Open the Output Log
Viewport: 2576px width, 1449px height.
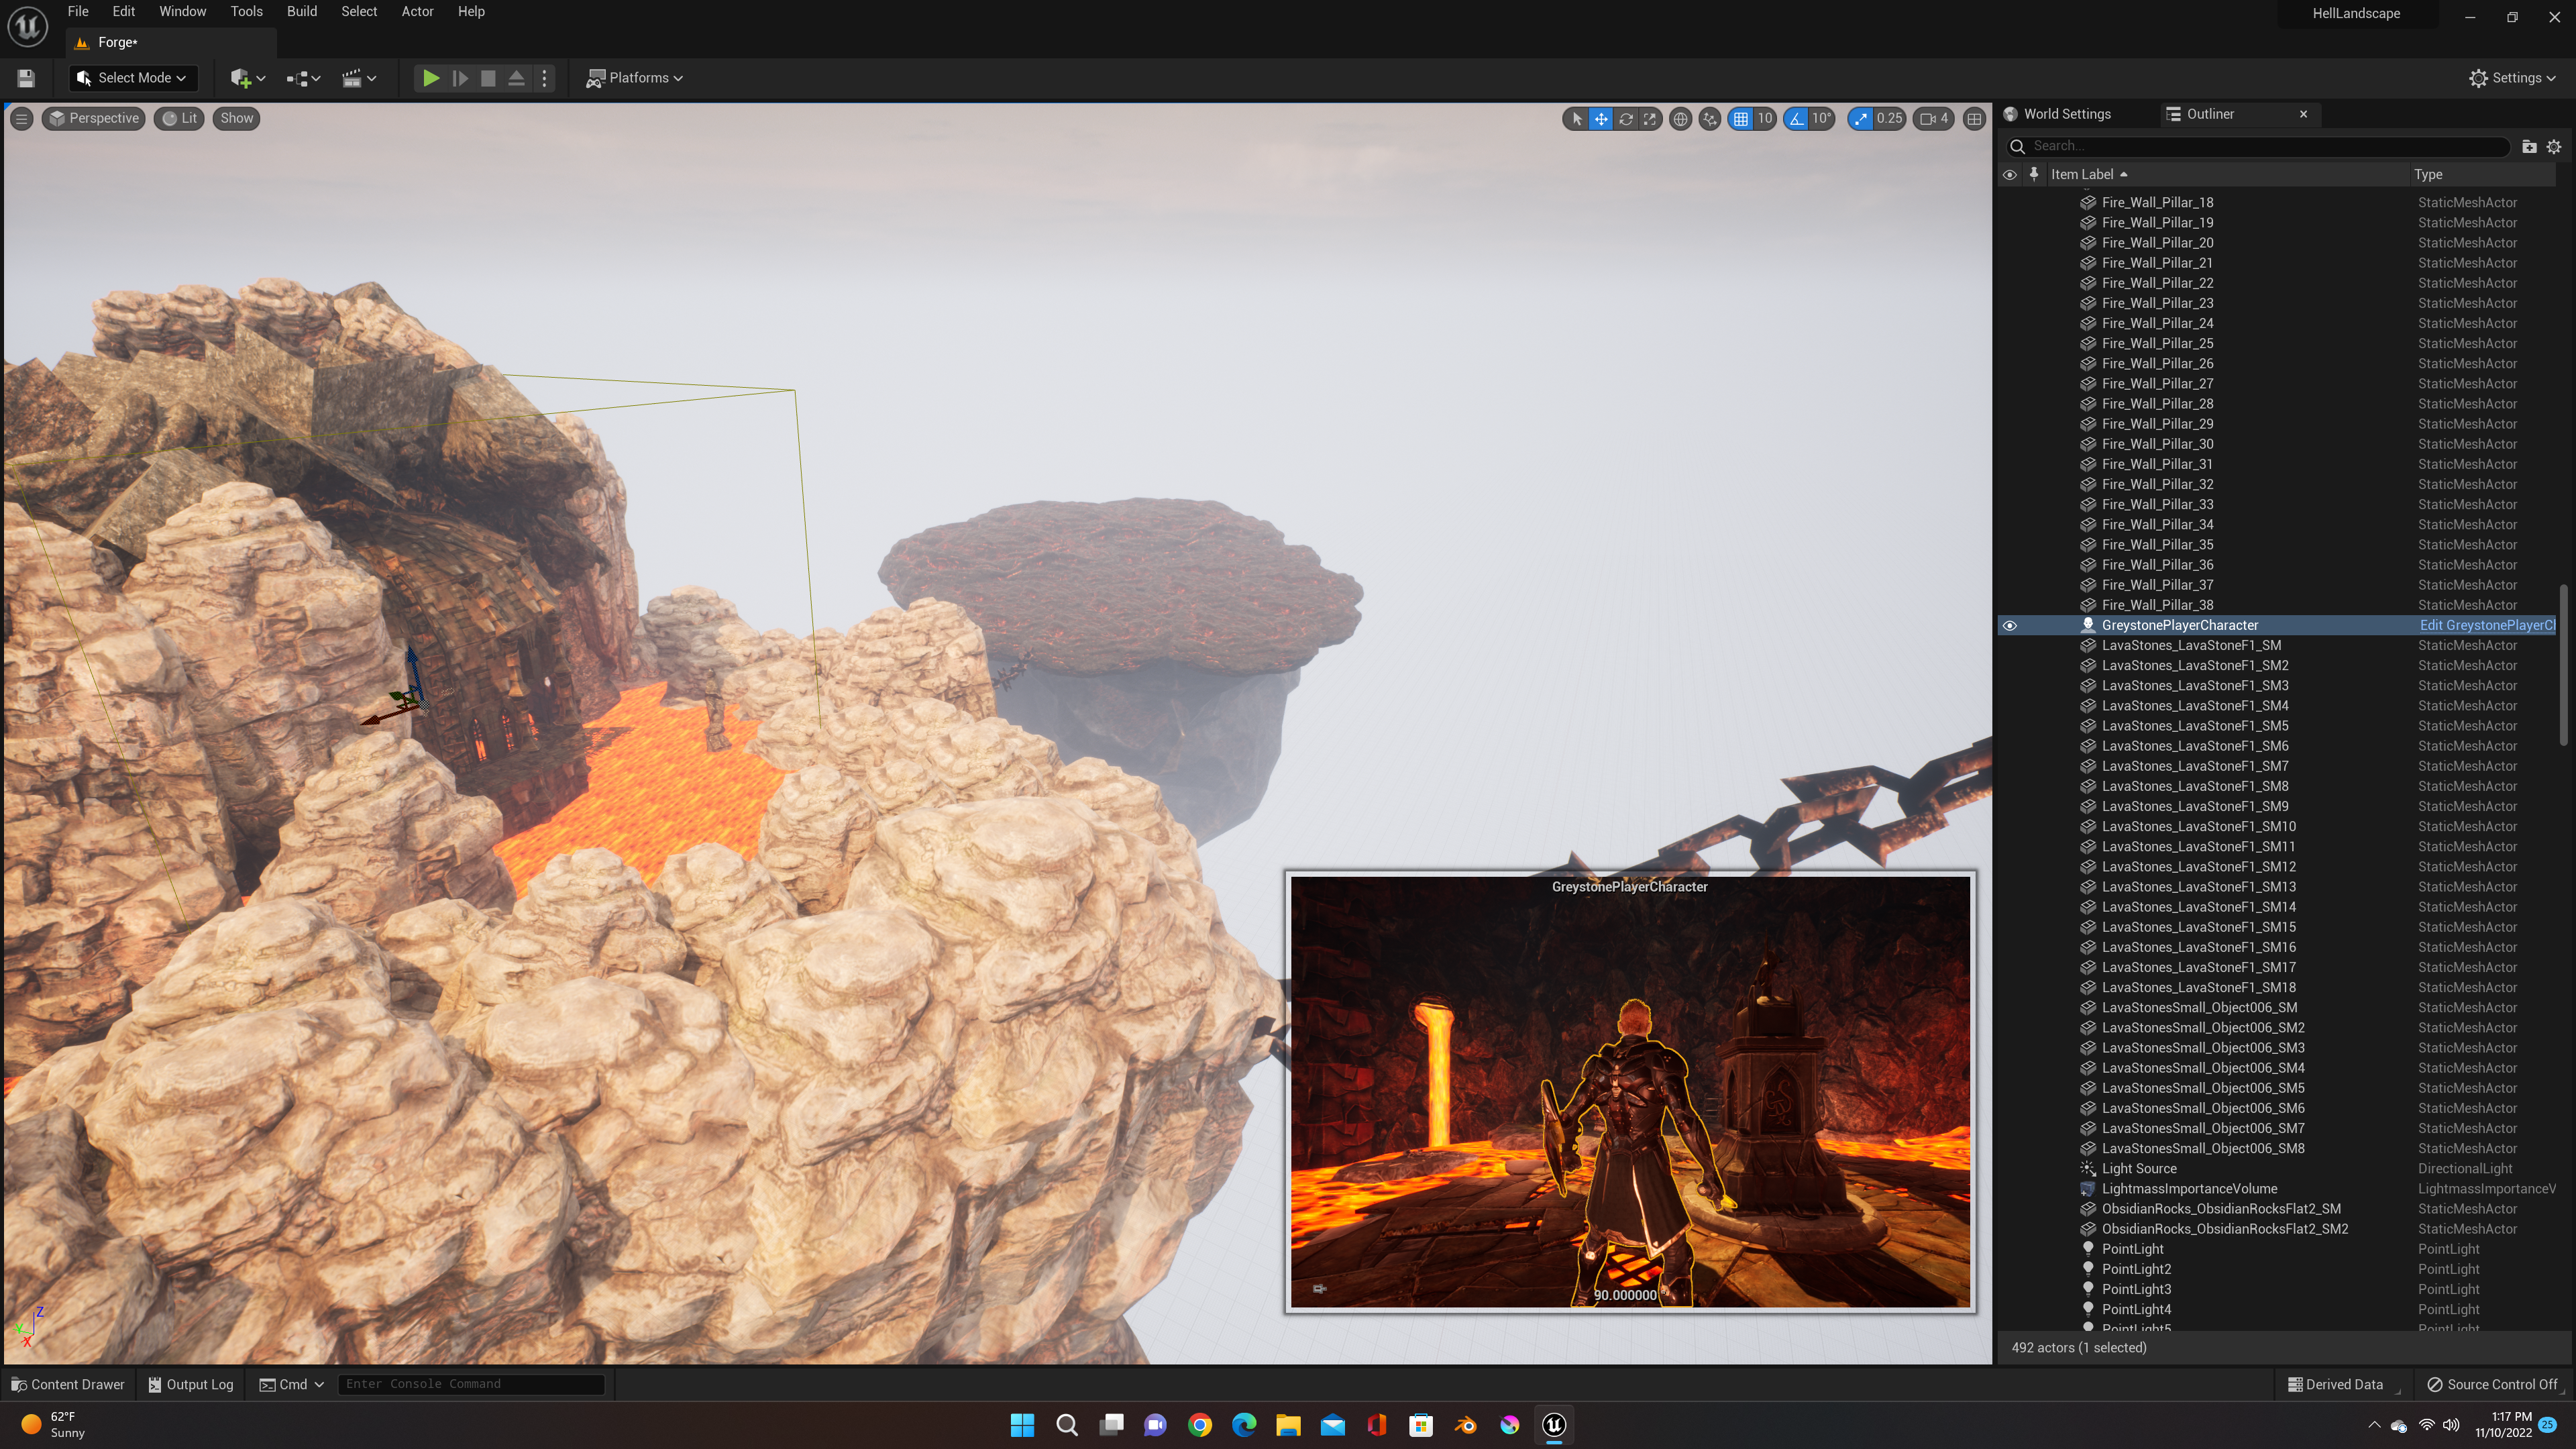point(191,1385)
